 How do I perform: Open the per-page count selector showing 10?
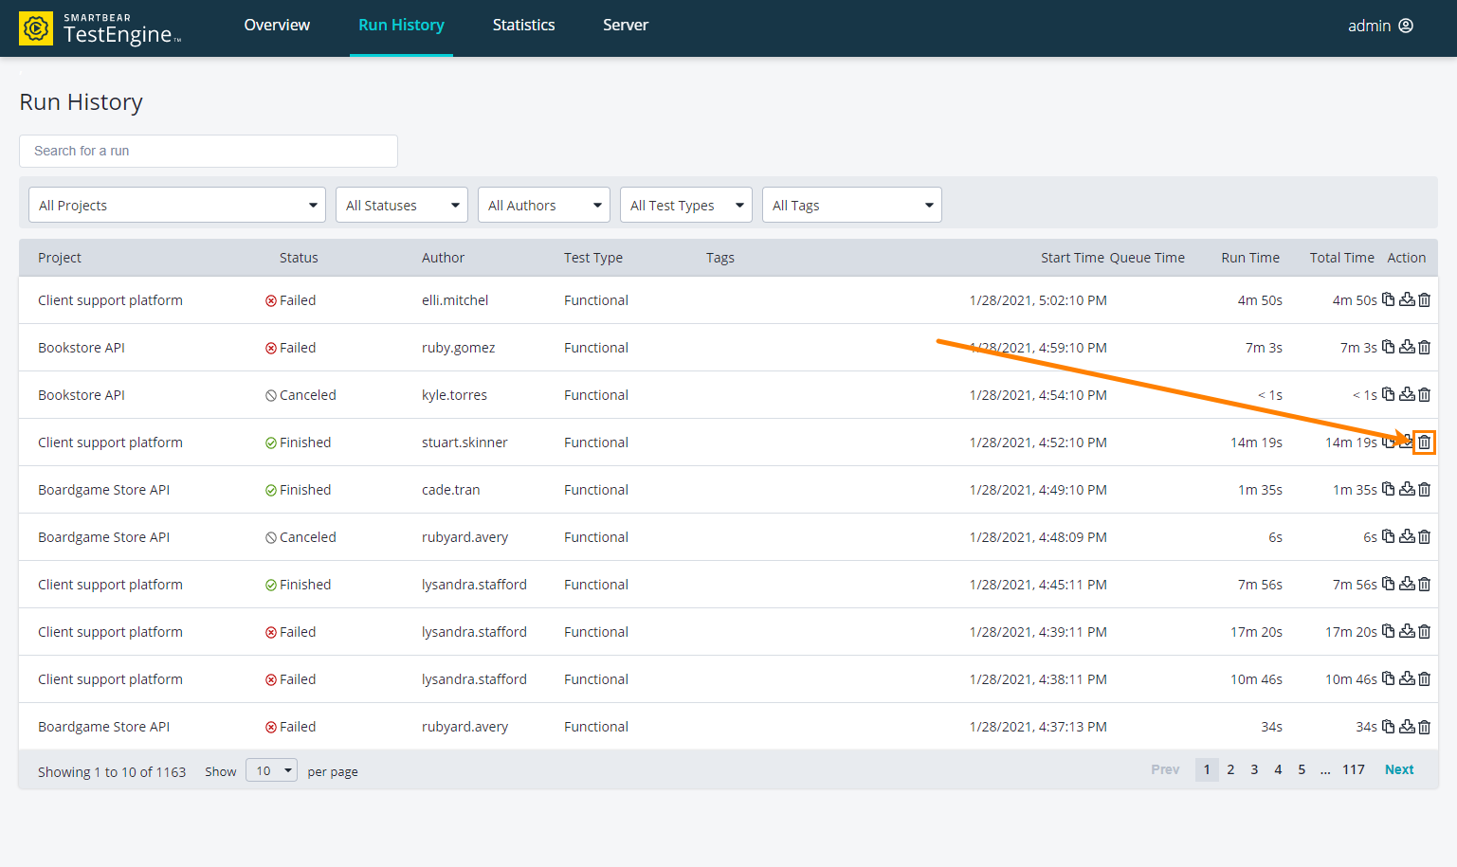[x=271, y=770]
